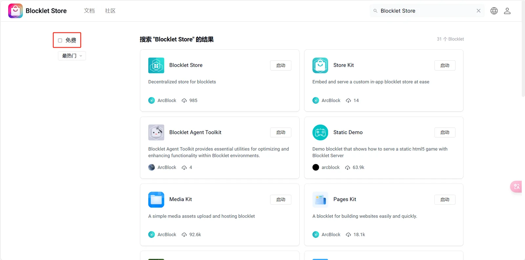
Task: Launch Static Demo with 启动 button
Action: coord(445,132)
